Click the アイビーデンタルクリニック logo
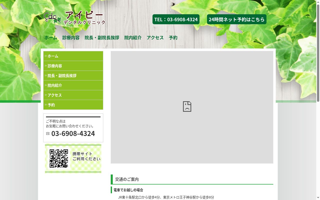 [x=74, y=18]
